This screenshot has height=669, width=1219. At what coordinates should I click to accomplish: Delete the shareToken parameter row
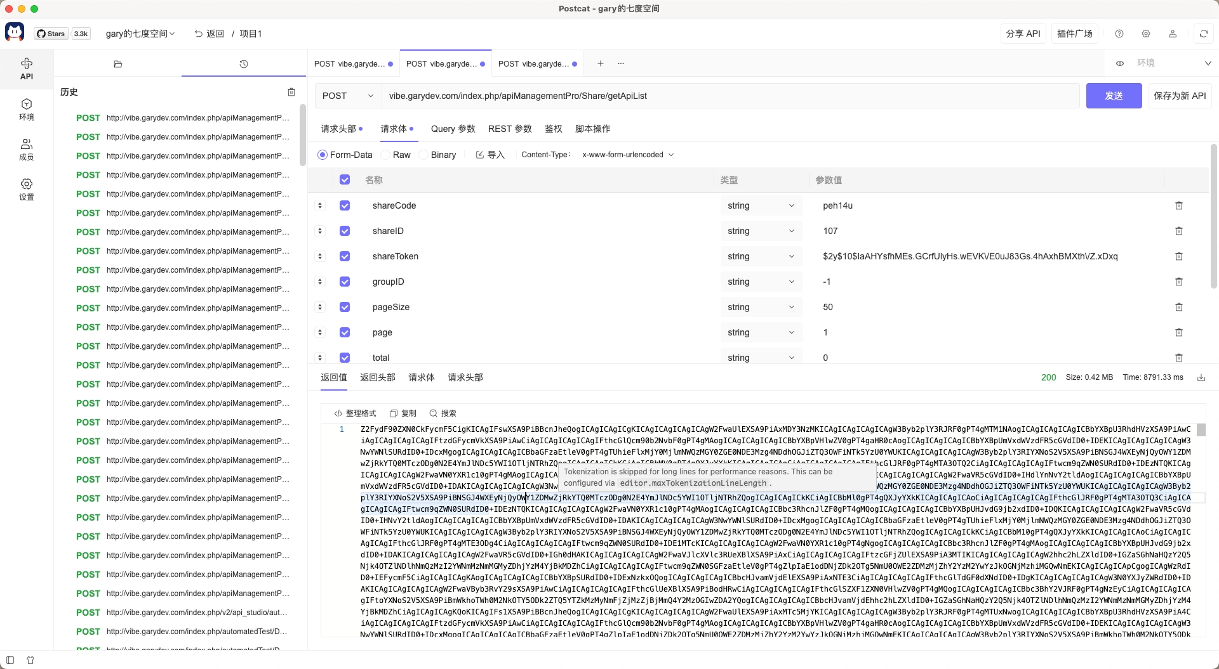(x=1179, y=256)
